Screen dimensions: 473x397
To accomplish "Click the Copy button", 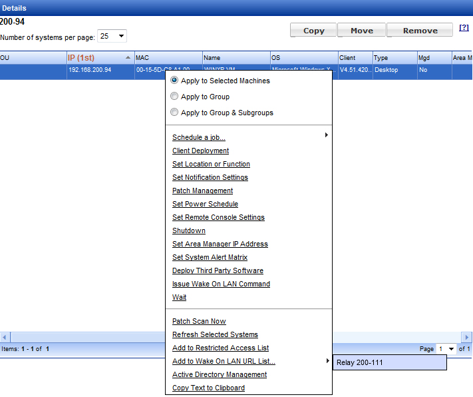I will [x=313, y=31].
